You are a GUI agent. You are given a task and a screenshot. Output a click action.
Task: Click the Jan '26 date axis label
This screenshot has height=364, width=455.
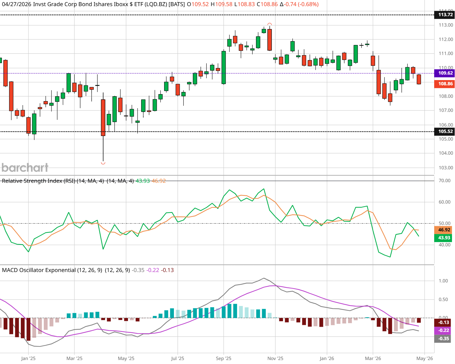327,358
